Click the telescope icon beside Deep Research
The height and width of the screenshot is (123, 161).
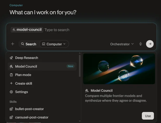coord(11,58)
